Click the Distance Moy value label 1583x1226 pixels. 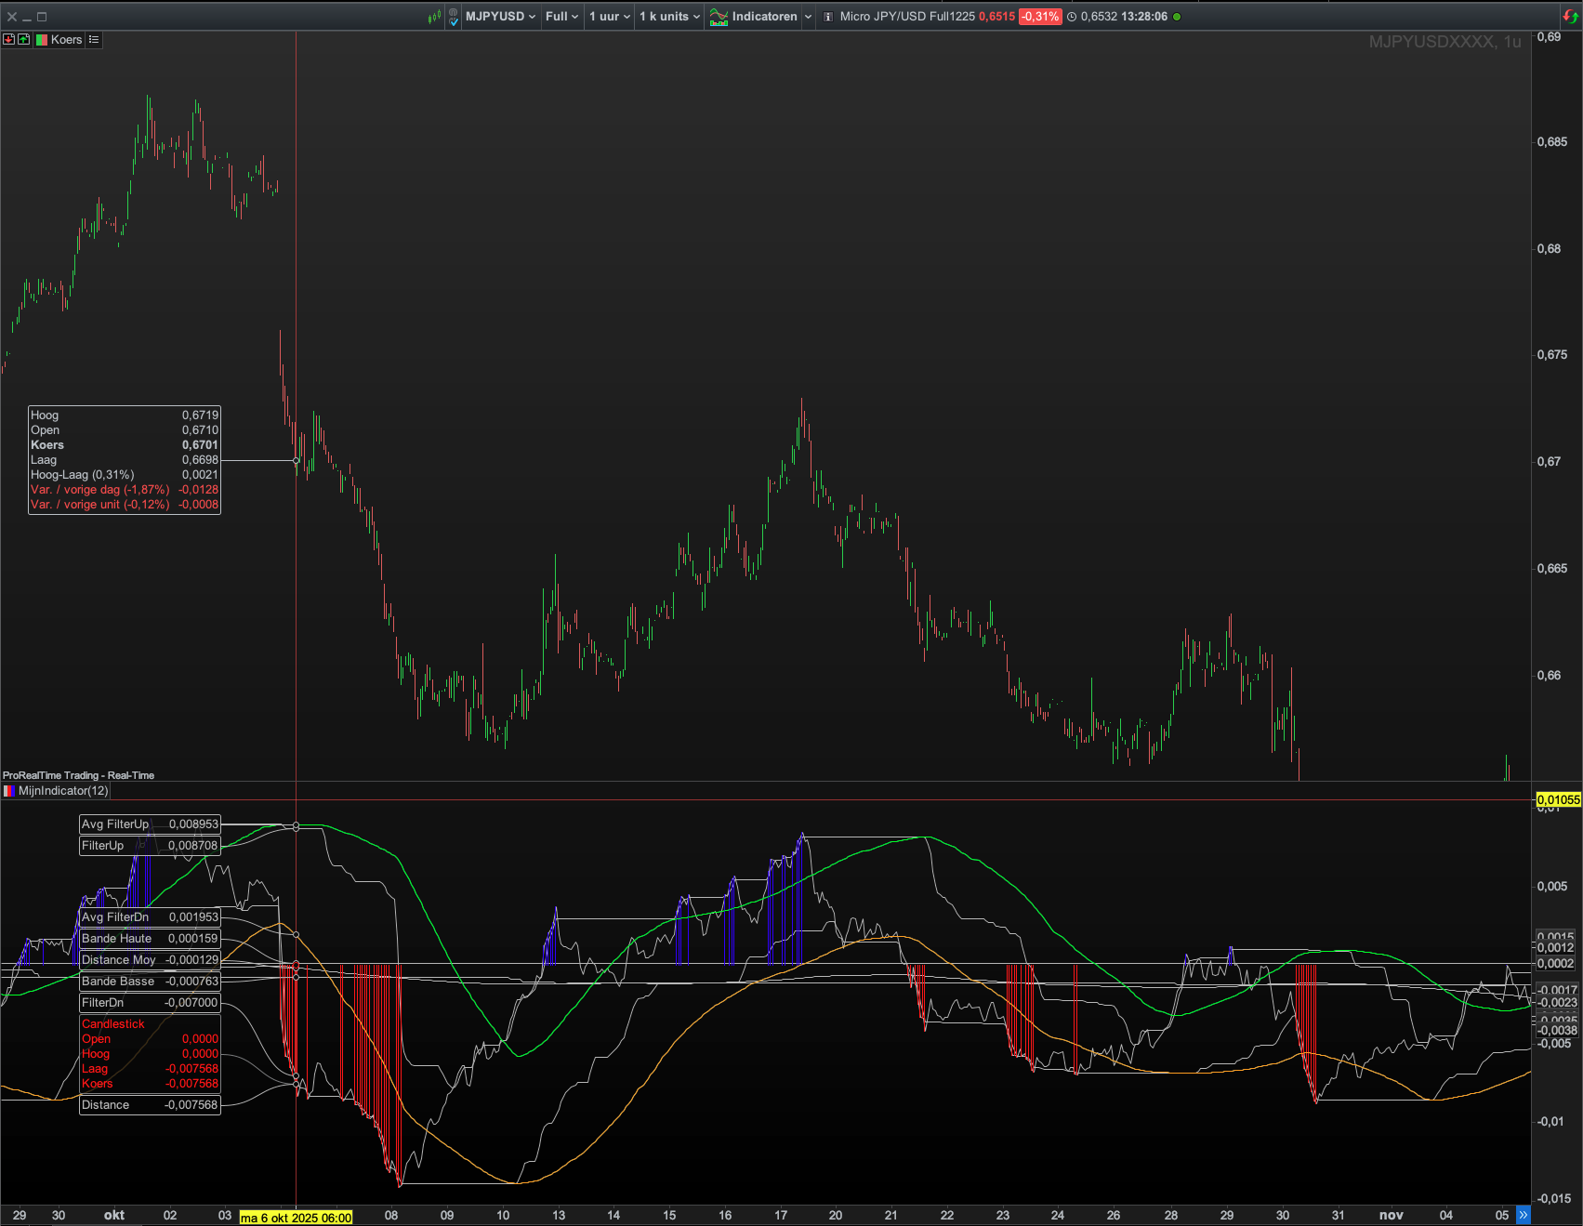[x=150, y=960]
